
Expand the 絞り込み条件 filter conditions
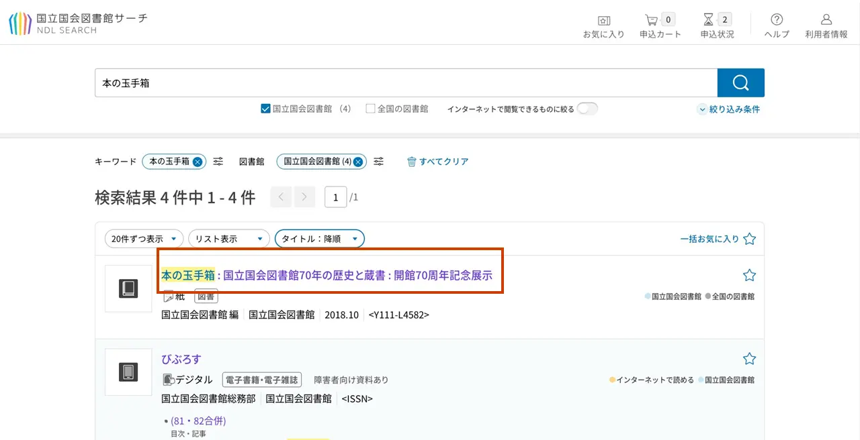click(728, 109)
